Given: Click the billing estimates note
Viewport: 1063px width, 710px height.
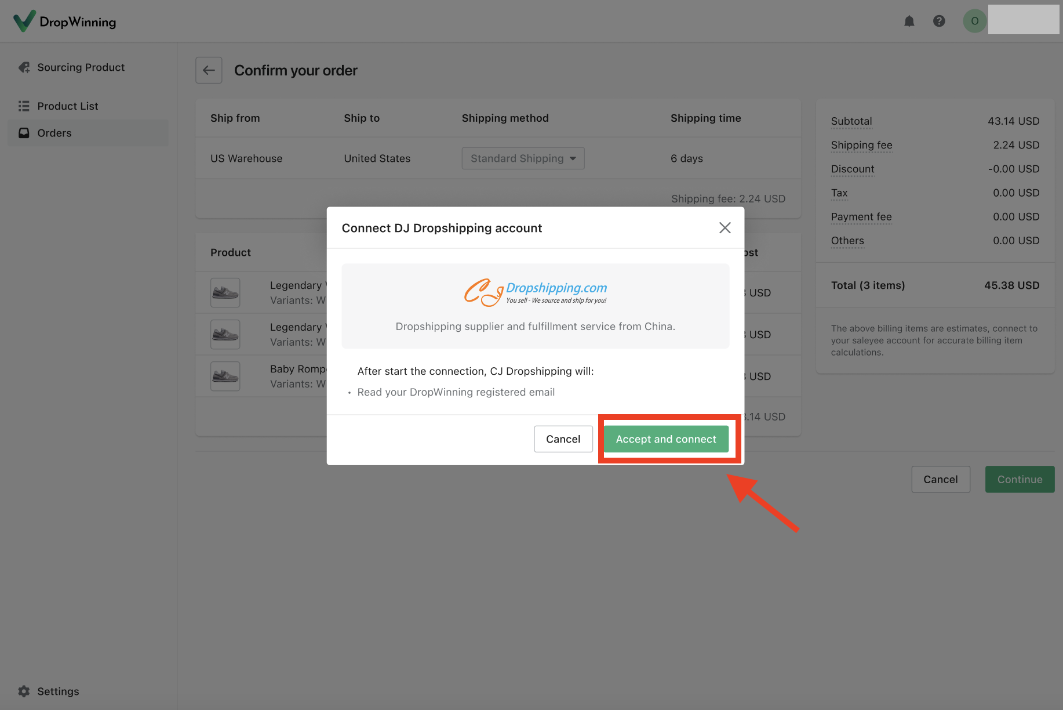Looking at the screenshot, I should (x=934, y=340).
